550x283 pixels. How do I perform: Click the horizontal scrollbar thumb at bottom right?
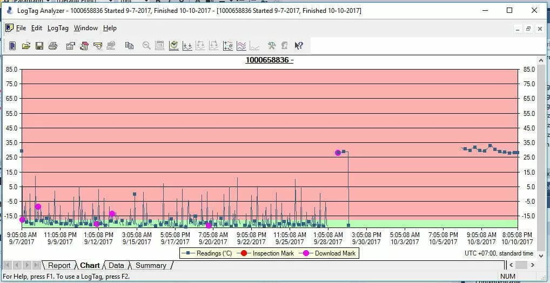(521, 265)
